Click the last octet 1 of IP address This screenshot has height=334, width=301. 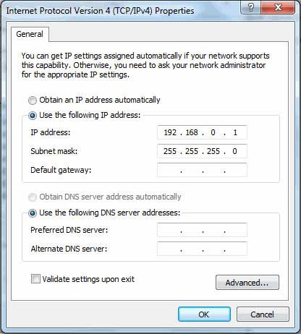coord(235,132)
